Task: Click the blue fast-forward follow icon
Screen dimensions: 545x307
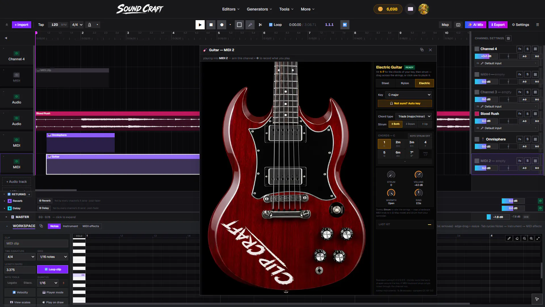Action: point(345,25)
